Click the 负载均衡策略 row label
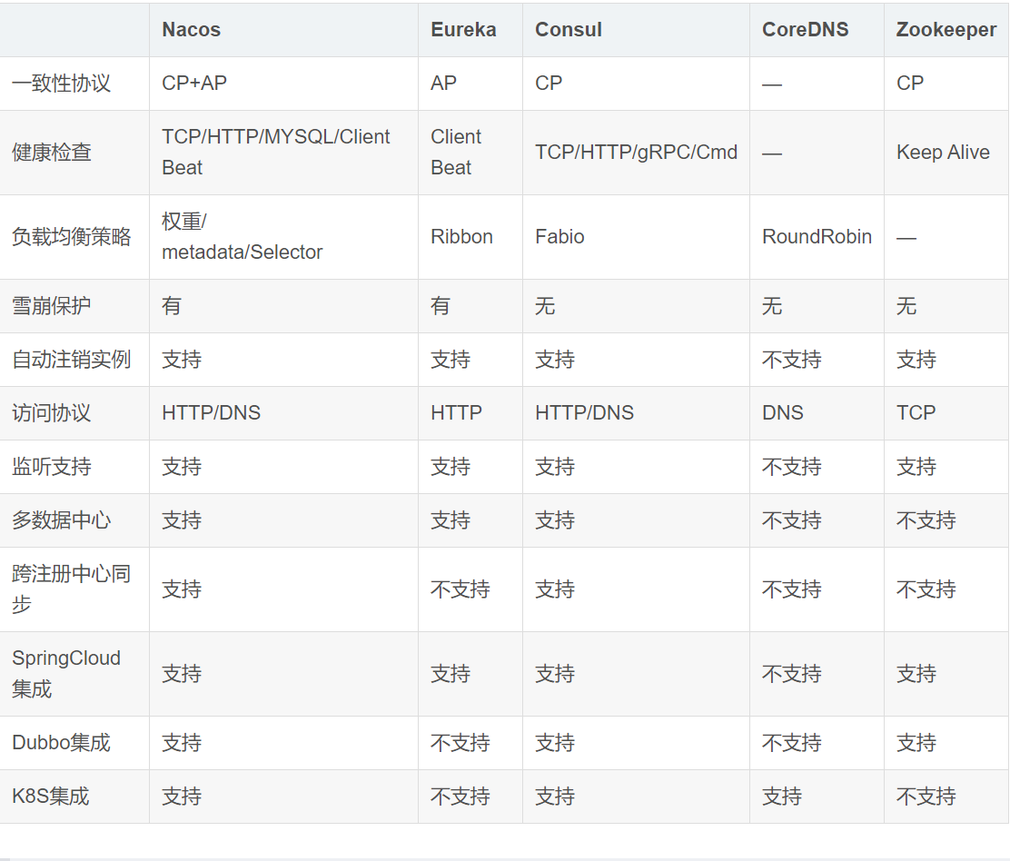 (71, 237)
